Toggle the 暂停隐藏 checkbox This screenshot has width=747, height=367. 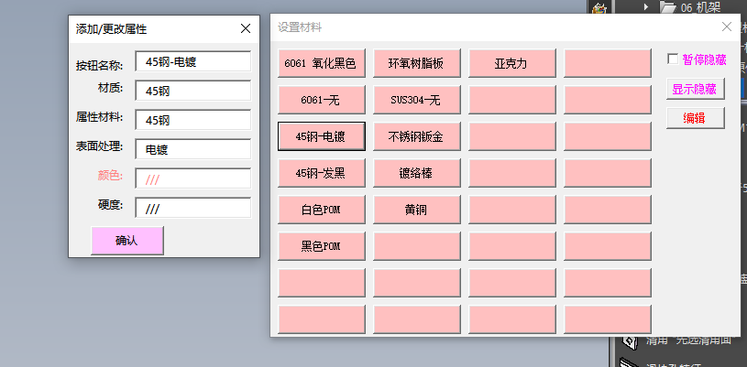coord(673,59)
